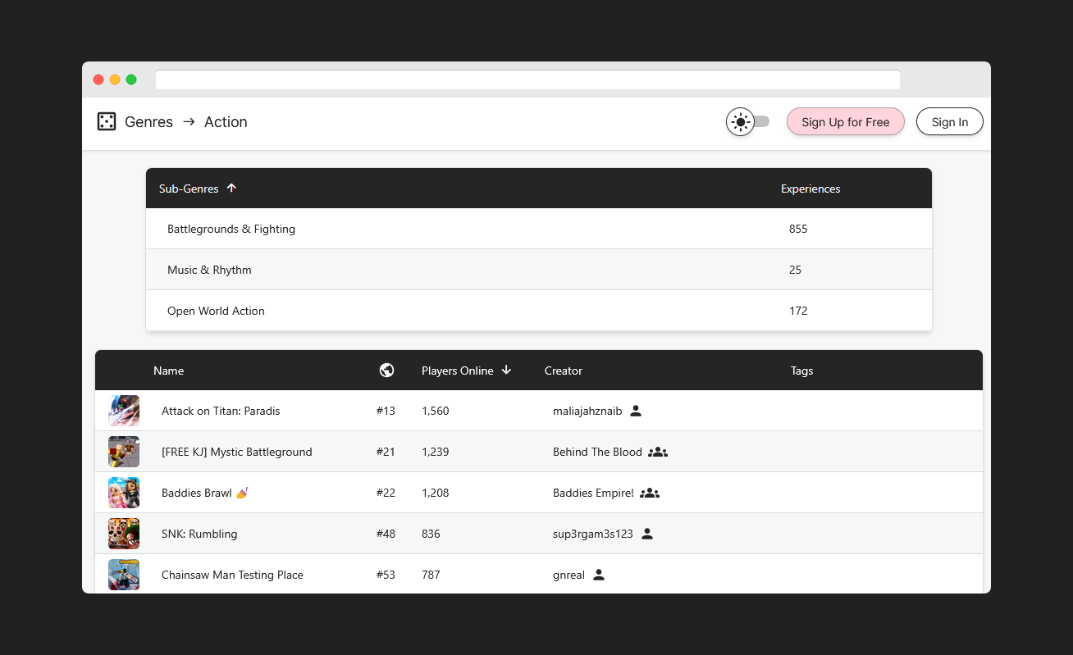The width and height of the screenshot is (1073, 655).
Task: Click the Sub-Genres column header
Action: pyautogui.click(x=189, y=189)
